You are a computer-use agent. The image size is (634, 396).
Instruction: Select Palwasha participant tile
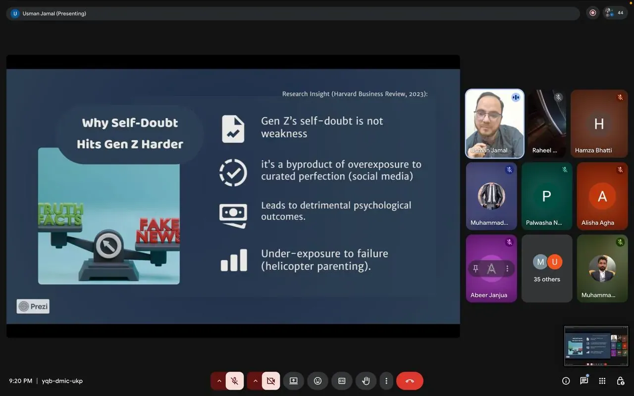[547, 196]
